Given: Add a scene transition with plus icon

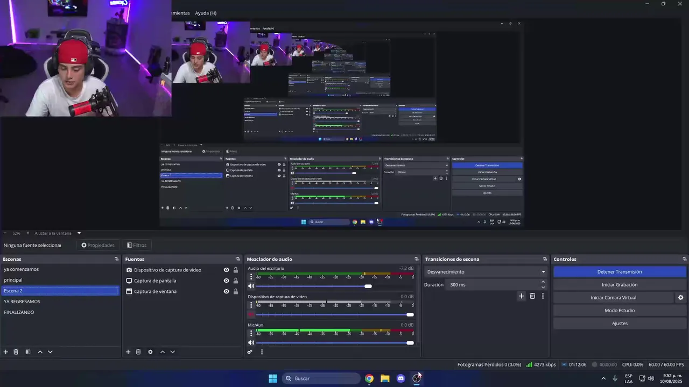Looking at the screenshot, I should coord(521,296).
